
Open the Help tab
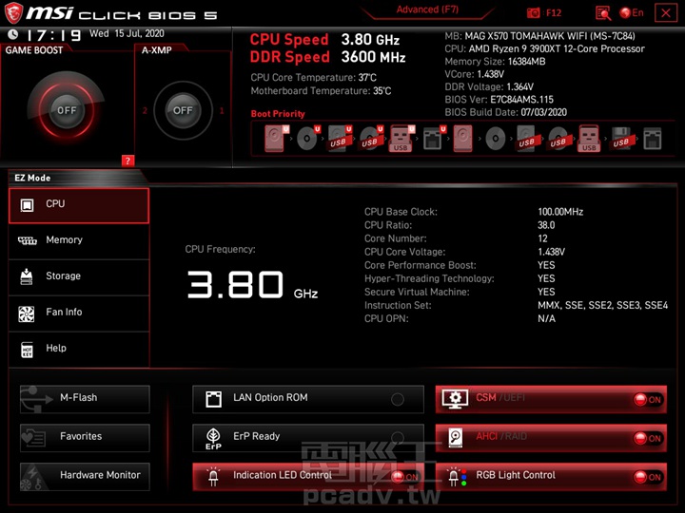[79, 349]
